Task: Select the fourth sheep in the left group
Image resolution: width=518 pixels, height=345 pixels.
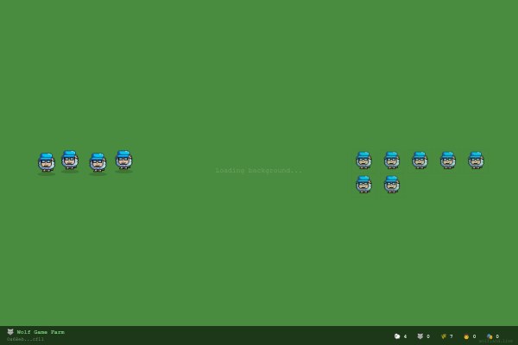Action: pyautogui.click(x=123, y=160)
